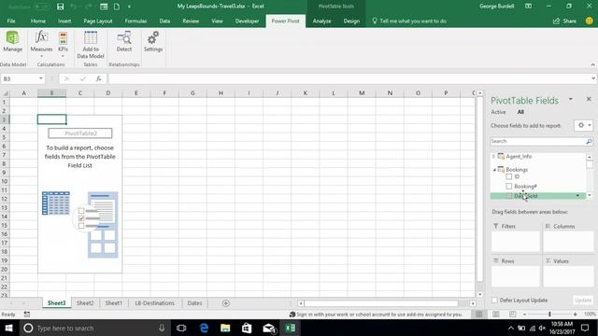Image resolution: width=598 pixels, height=336 pixels.
Task: Click the Update button
Action: tap(583, 301)
